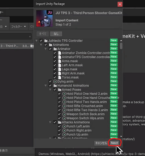
Task: Click the Next button
Action: coord(114,143)
